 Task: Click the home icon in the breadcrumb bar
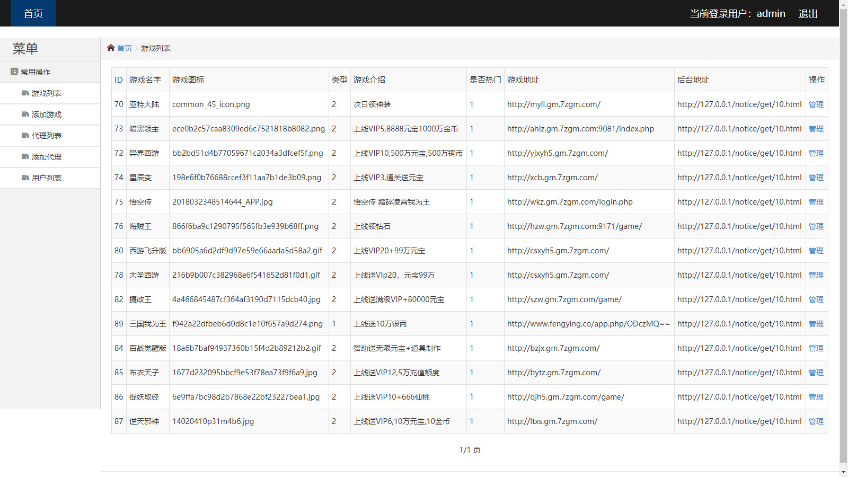pos(111,48)
